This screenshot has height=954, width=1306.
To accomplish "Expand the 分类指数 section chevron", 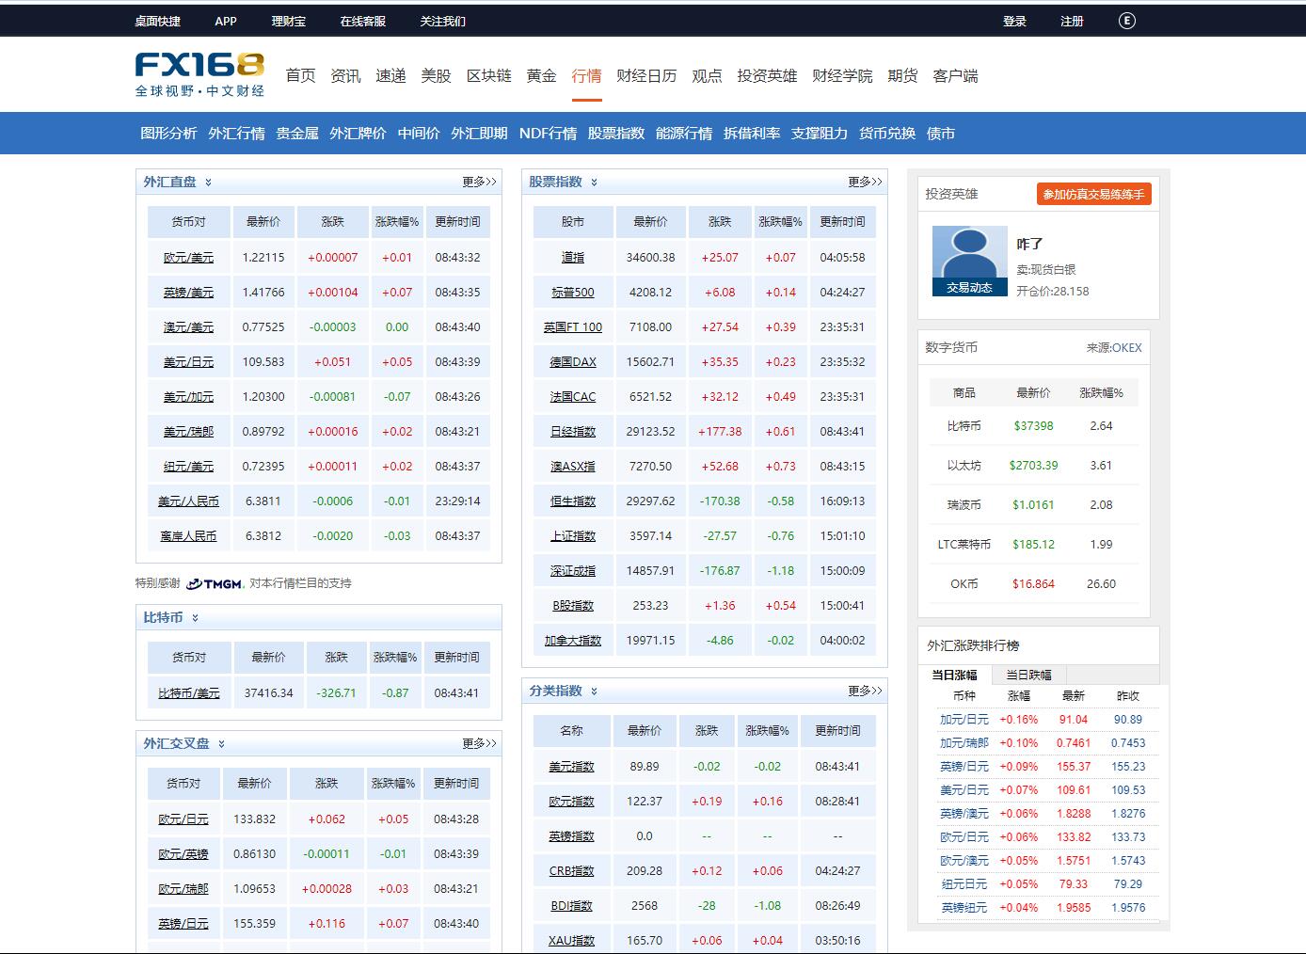I will pos(594,692).
